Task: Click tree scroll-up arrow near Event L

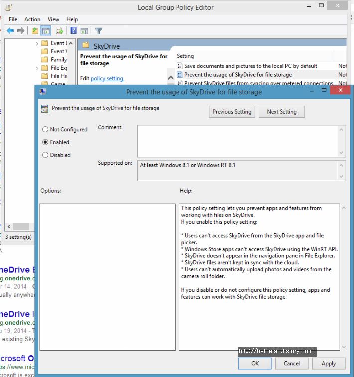Action: (x=71, y=43)
